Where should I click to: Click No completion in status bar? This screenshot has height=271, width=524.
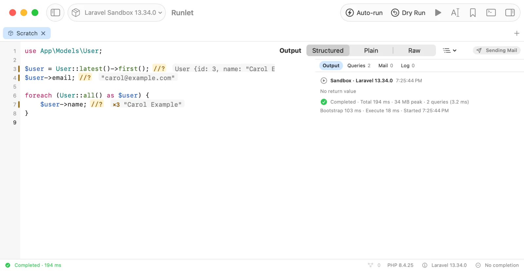[502, 265]
